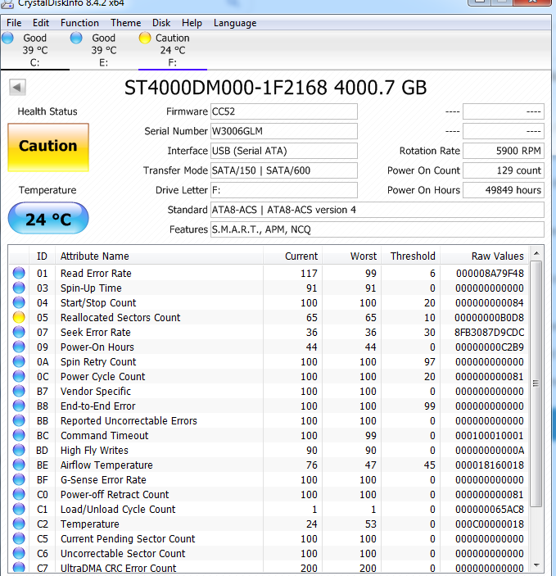This screenshot has width=556, height=576.
Task: Click the Power On Hours value 49849 hours
Action: click(x=503, y=190)
